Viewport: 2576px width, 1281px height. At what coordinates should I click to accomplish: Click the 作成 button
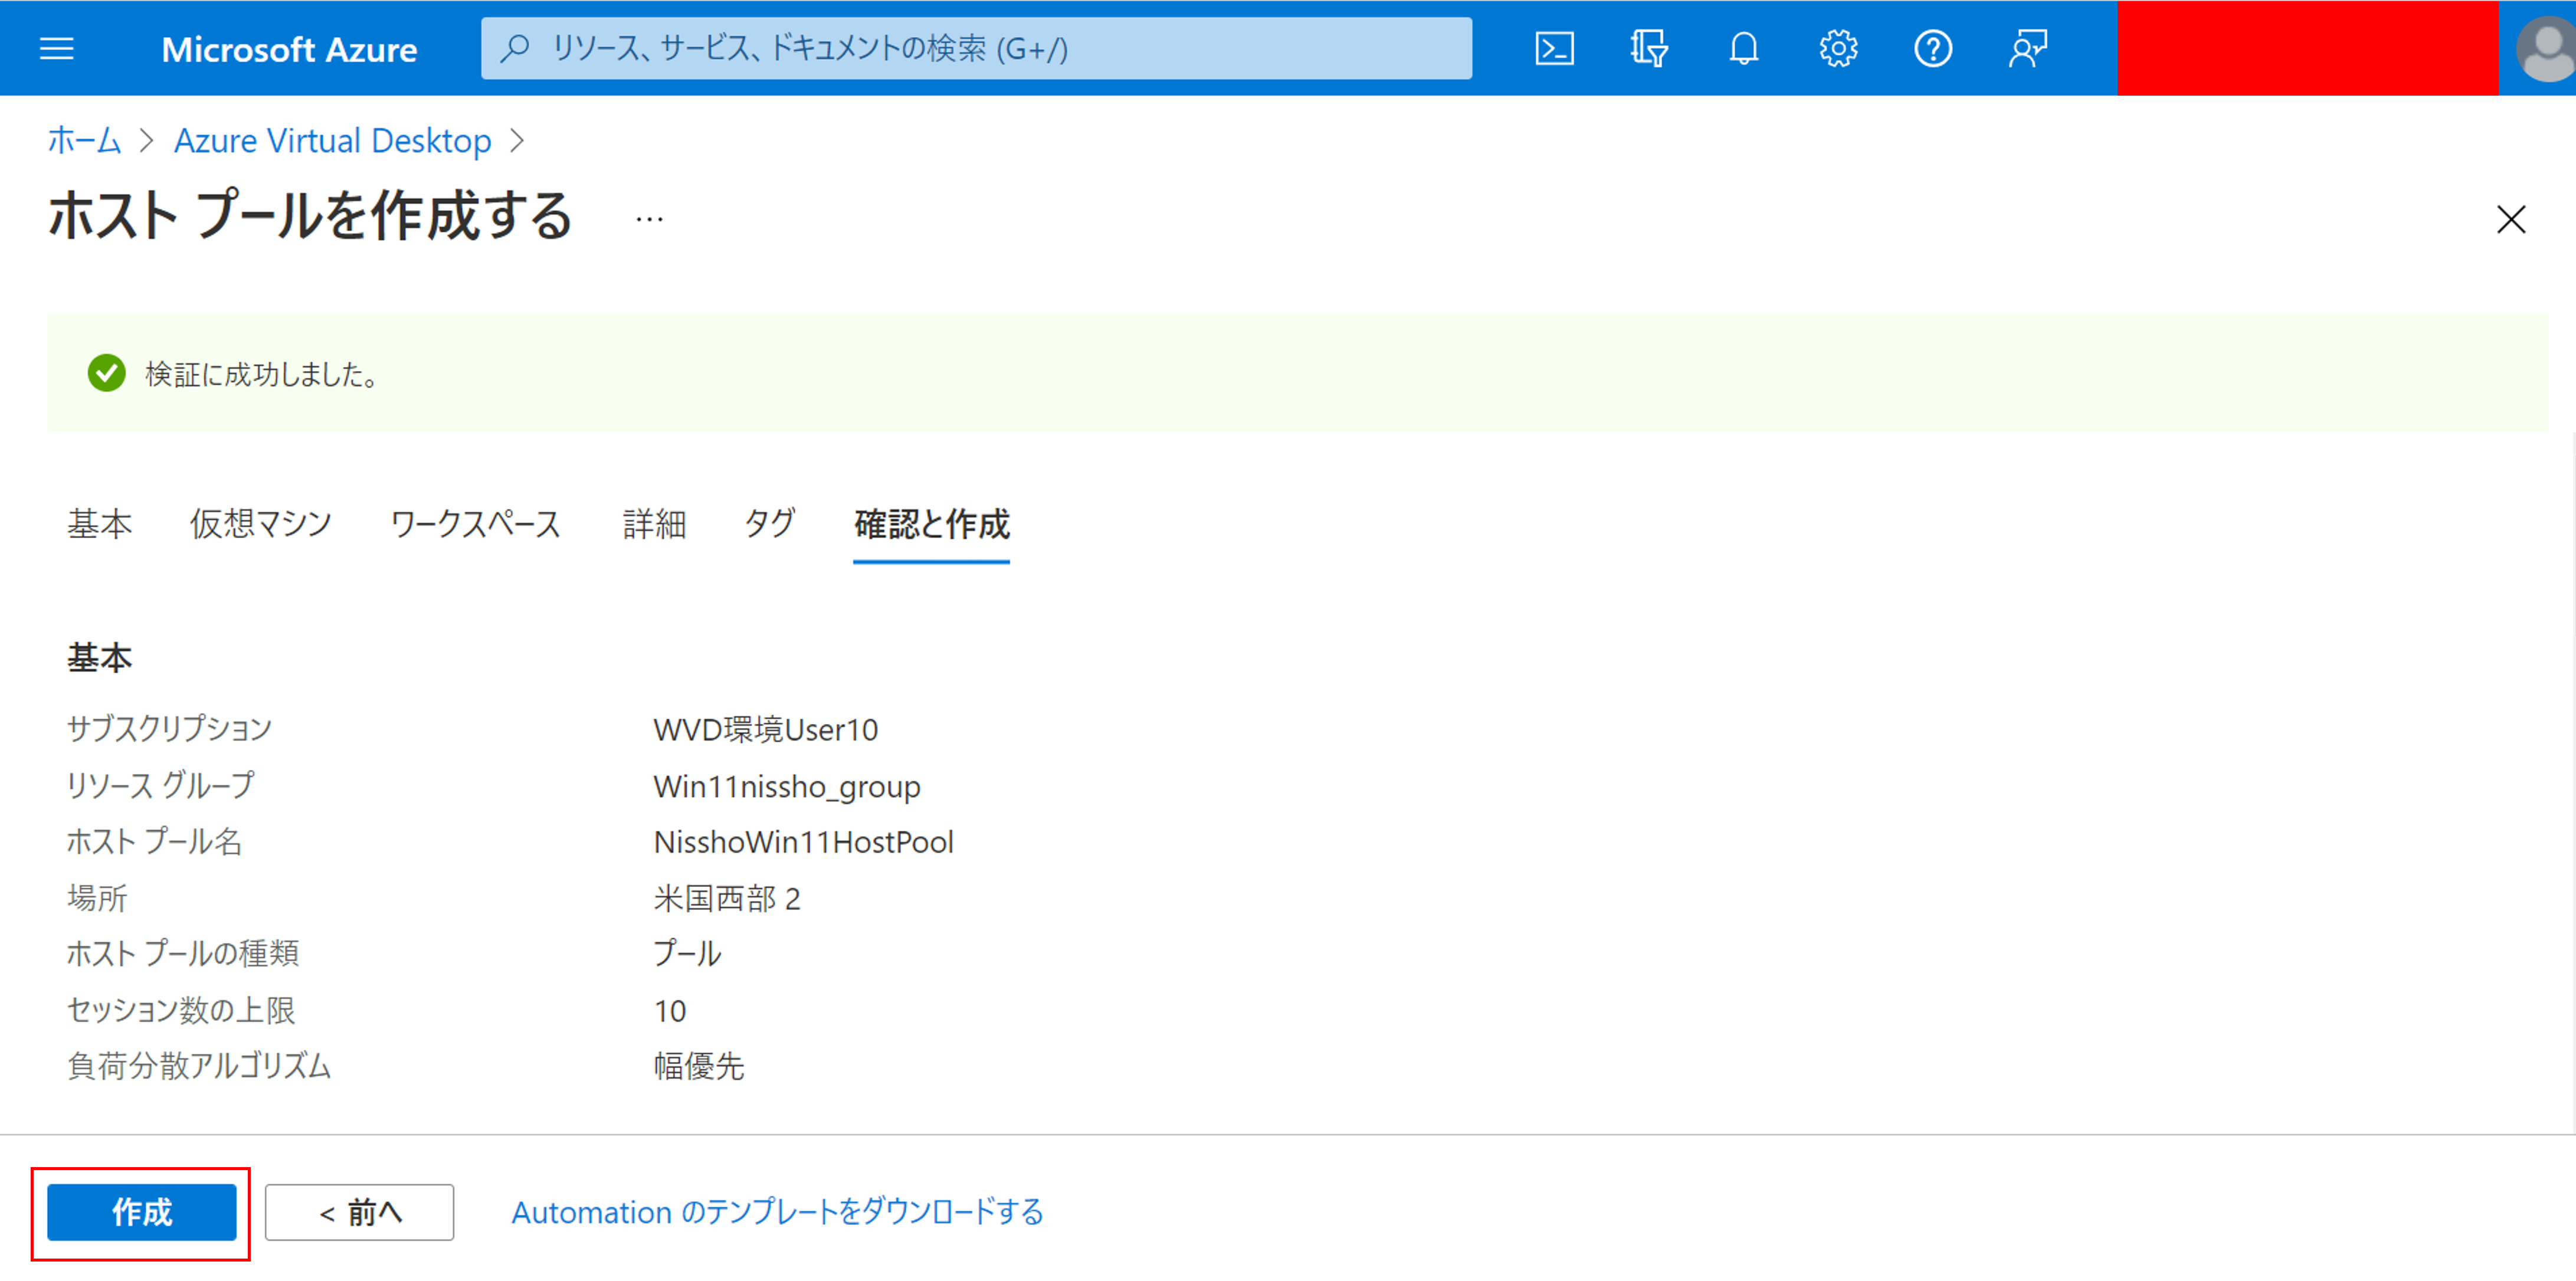tap(141, 1212)
